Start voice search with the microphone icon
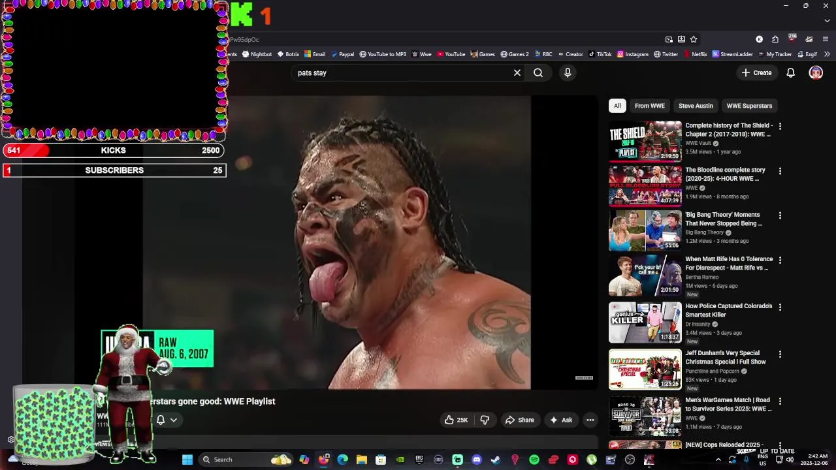836x470 pixels. tap(568, 73)
